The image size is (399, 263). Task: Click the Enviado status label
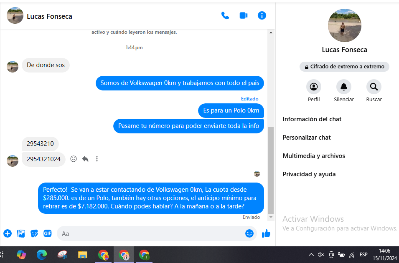tap(252, 217)
